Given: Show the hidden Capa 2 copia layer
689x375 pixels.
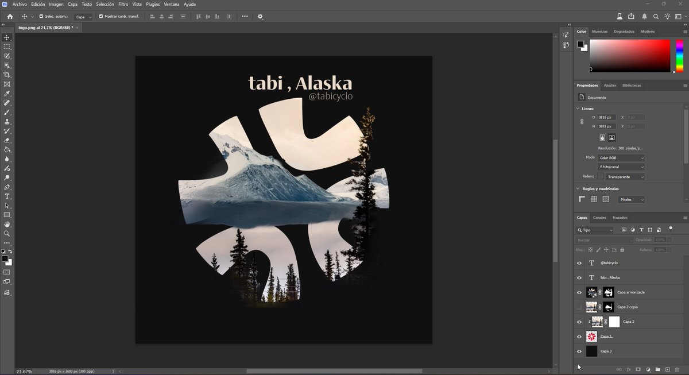Looking at the screenshot, I should point(579,307).
